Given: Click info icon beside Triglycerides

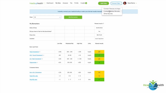Looking at the screenshot, I should [x=37, y=63].
